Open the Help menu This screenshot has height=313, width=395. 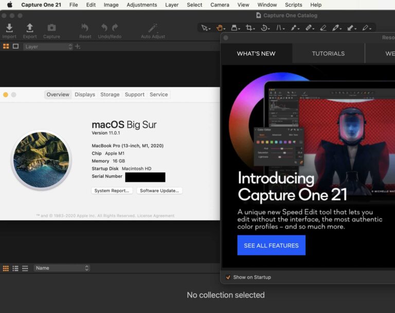tap(316, 5)
